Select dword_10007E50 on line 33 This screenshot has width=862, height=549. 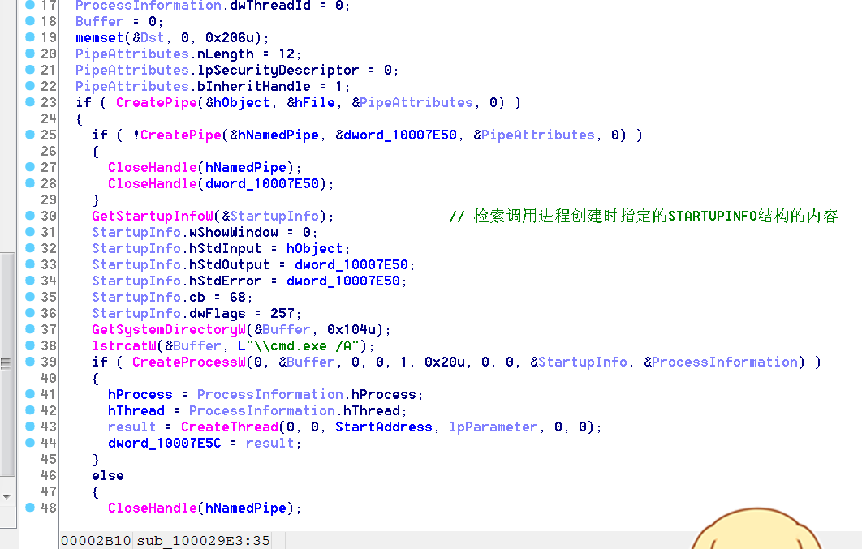click(351, 265)
